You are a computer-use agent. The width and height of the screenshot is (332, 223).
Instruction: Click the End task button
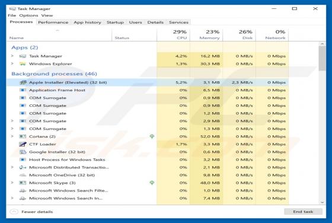point(303,212)
